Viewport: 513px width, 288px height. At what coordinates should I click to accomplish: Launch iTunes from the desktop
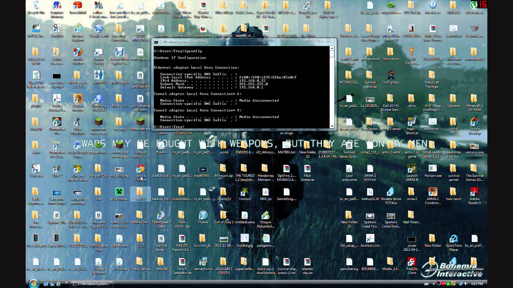pos(203,218)
